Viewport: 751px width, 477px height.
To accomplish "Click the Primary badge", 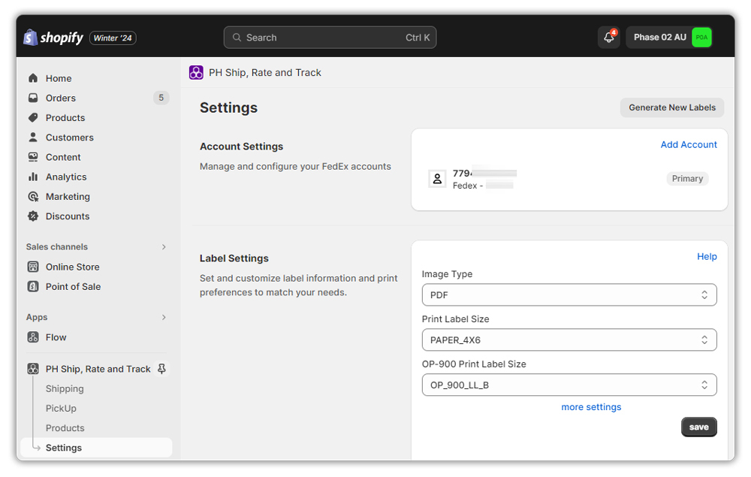I will click(687, 179).
